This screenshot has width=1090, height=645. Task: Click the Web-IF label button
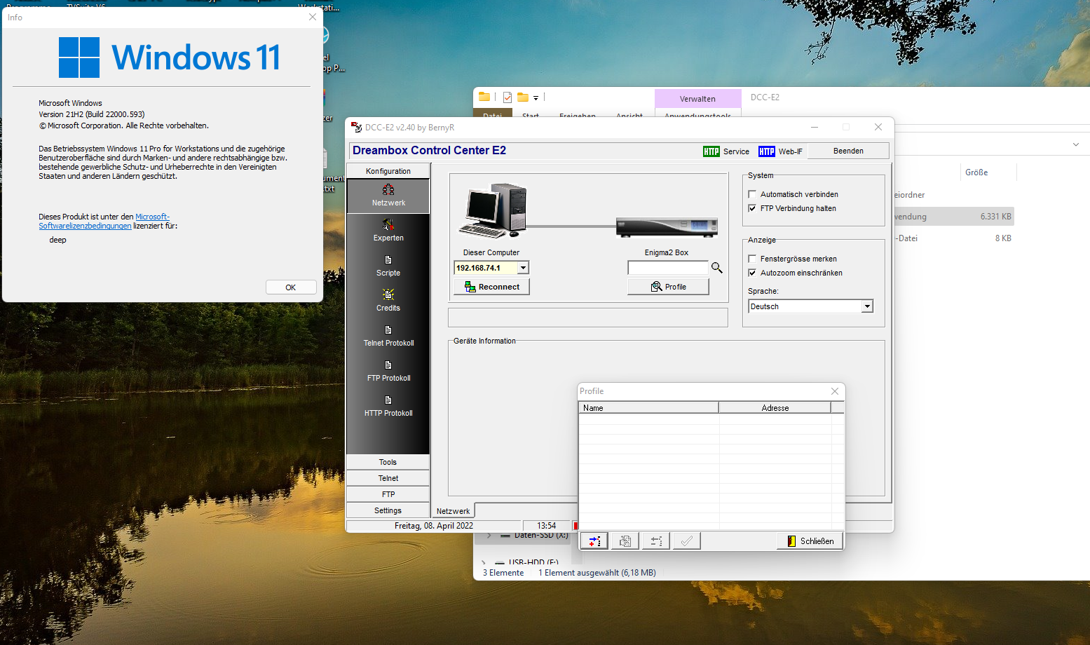pyautogui.click(x=791, y=151)
